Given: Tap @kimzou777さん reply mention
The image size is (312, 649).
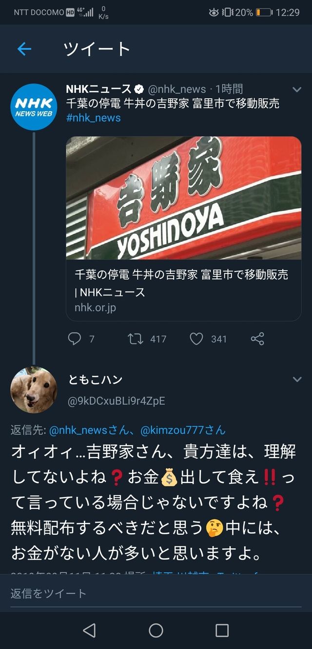Looking at the screenshot, I should point(183,430).
